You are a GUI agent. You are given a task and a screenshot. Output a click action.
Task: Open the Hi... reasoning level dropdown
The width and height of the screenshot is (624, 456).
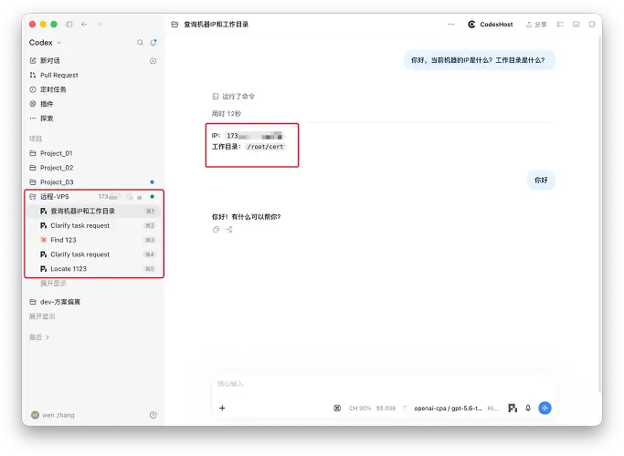492,408
